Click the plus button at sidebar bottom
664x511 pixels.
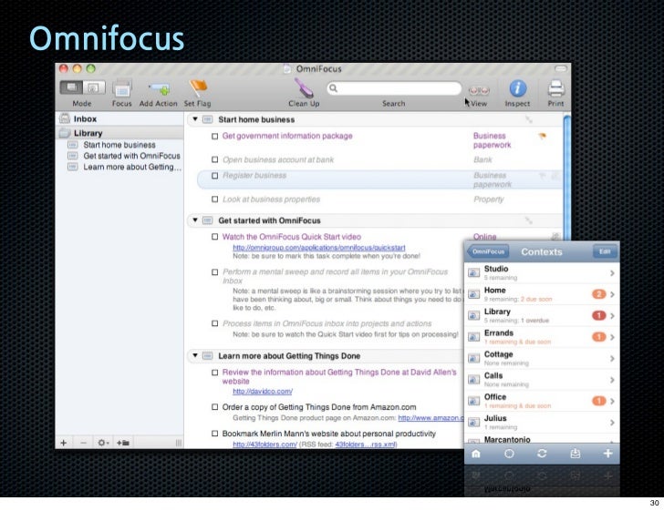point(64,443)
